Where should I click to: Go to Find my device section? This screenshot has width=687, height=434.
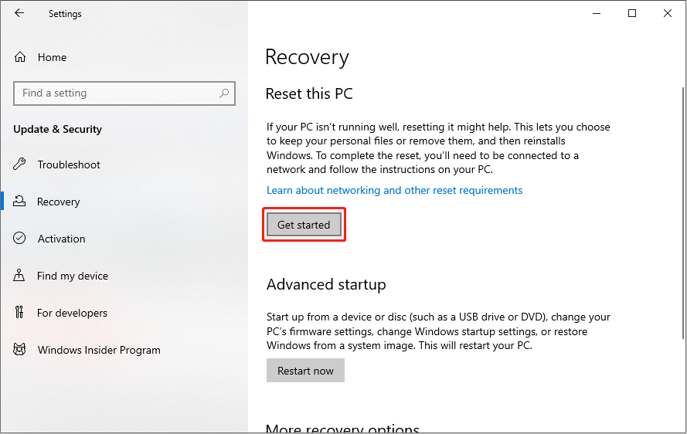73,276
